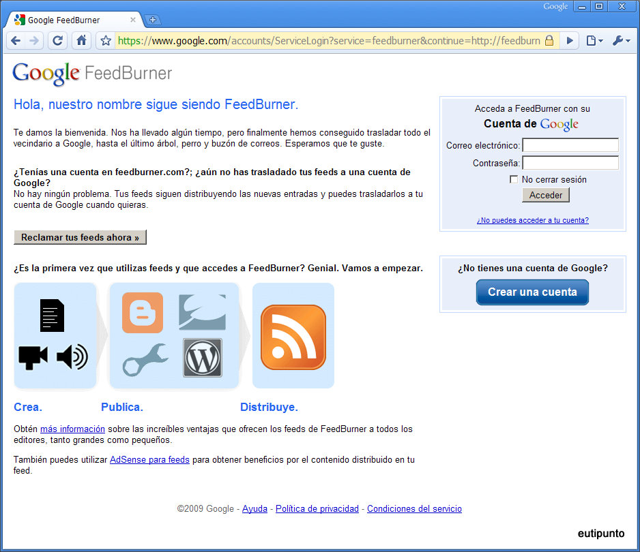Open the page menu dropdown
The image size is (640, 552).
tap(594, 41)
